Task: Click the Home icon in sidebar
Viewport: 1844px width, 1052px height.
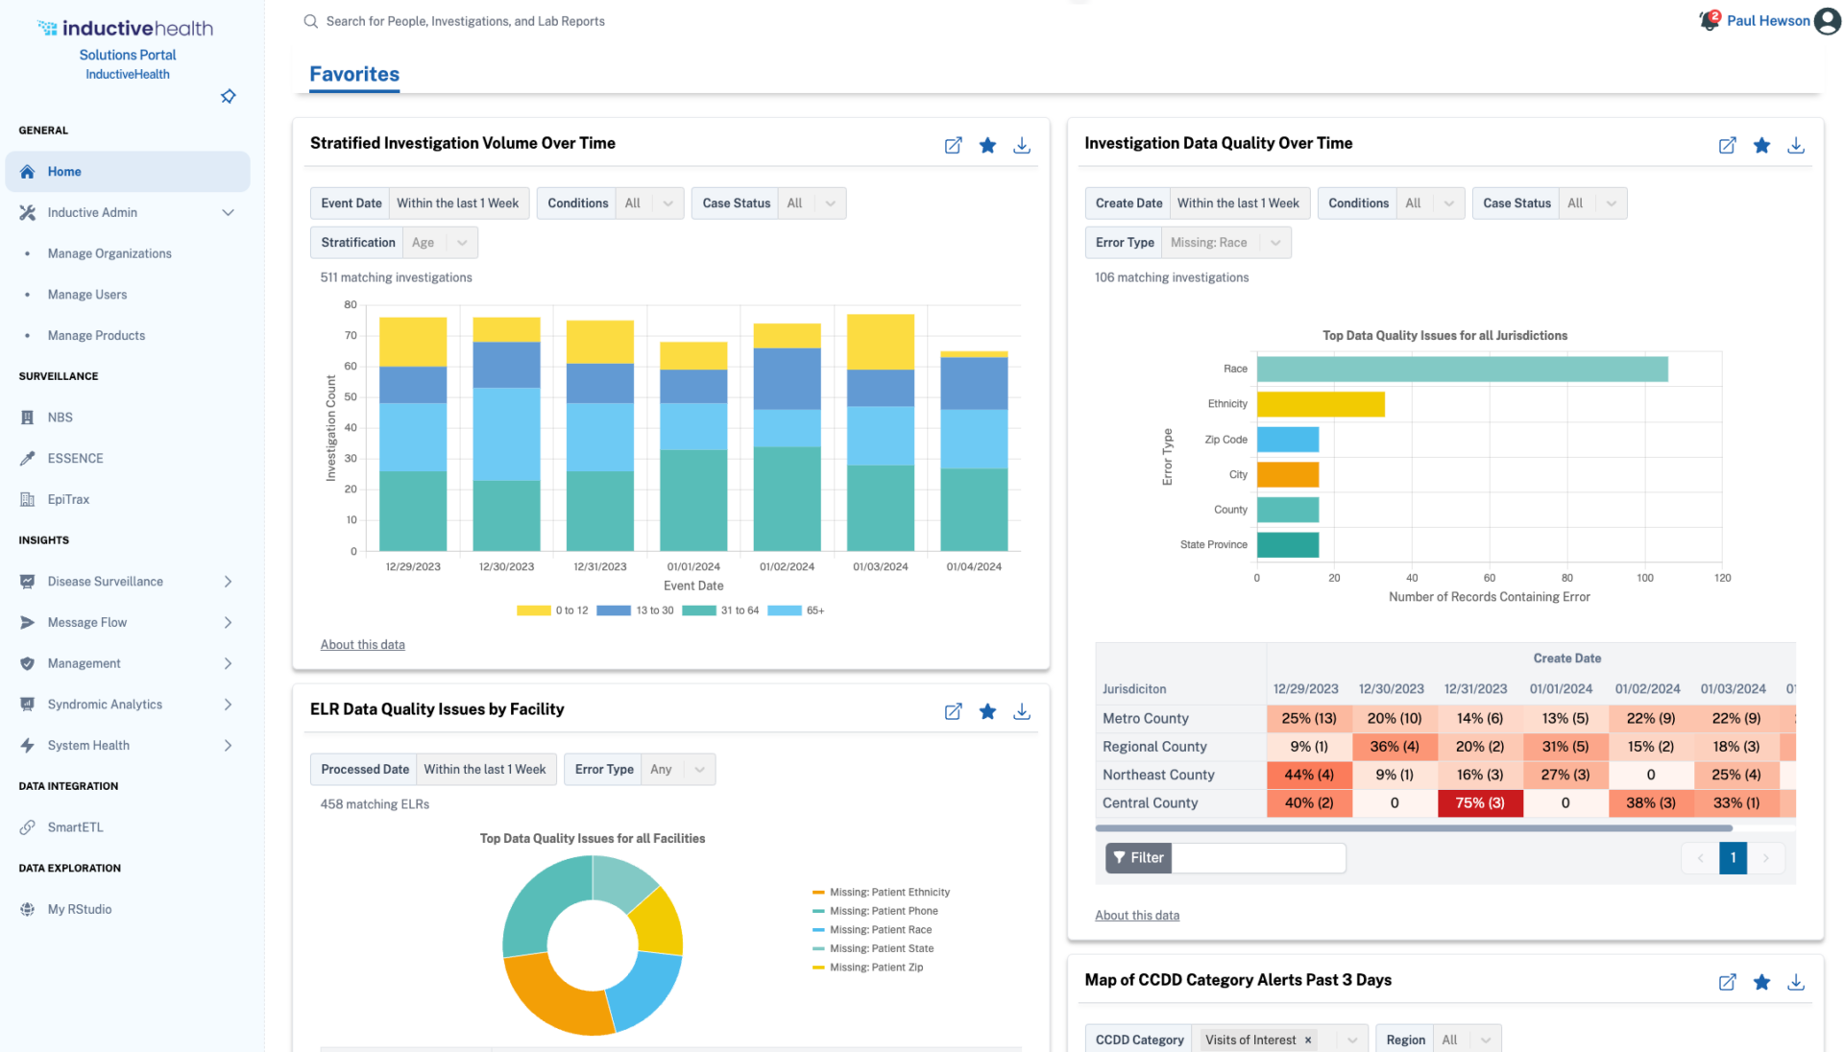Action: coord(27,172)
